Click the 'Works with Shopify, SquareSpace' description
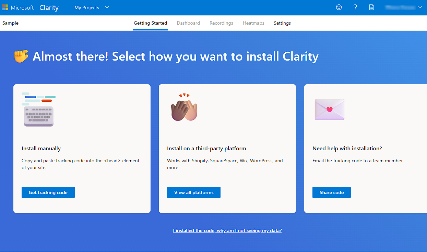This screenshot has height=252, width=427. 225,164
